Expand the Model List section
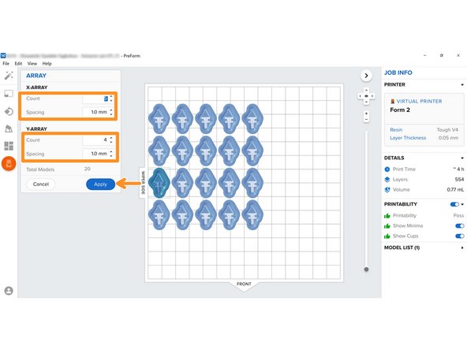The image size is (467, 350). click(462, 248)
